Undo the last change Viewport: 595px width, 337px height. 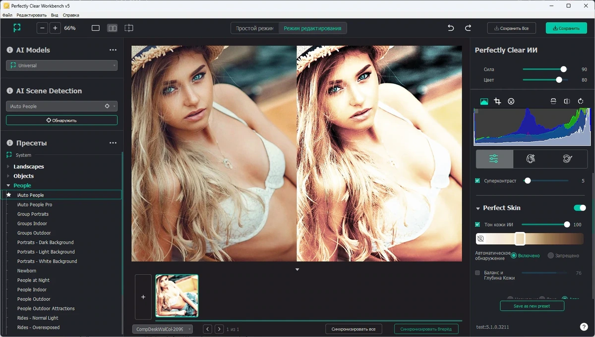coord(451,28)
